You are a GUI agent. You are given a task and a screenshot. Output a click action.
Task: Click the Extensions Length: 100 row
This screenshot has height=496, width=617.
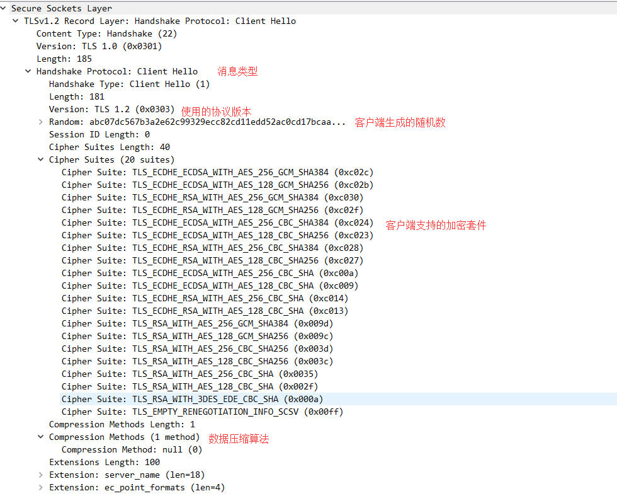(104, 462)
